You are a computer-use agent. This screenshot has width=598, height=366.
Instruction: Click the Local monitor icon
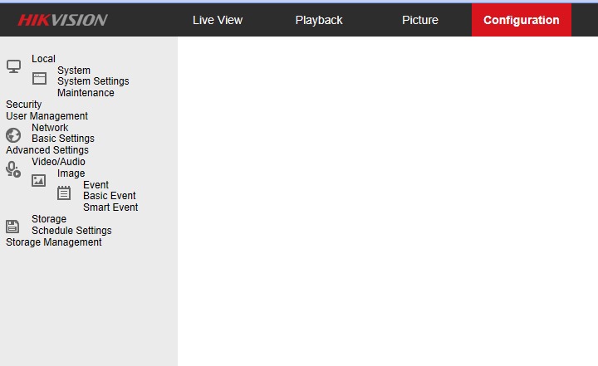[x=13, y=66]
